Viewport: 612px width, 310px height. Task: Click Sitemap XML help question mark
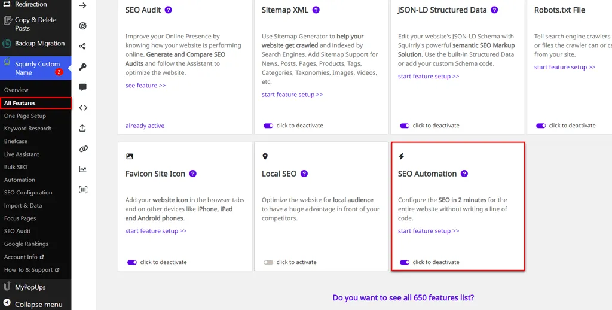coord(316,10)
